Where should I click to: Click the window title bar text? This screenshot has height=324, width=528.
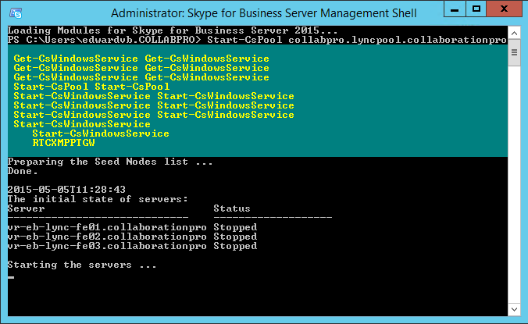click(264, 13)
